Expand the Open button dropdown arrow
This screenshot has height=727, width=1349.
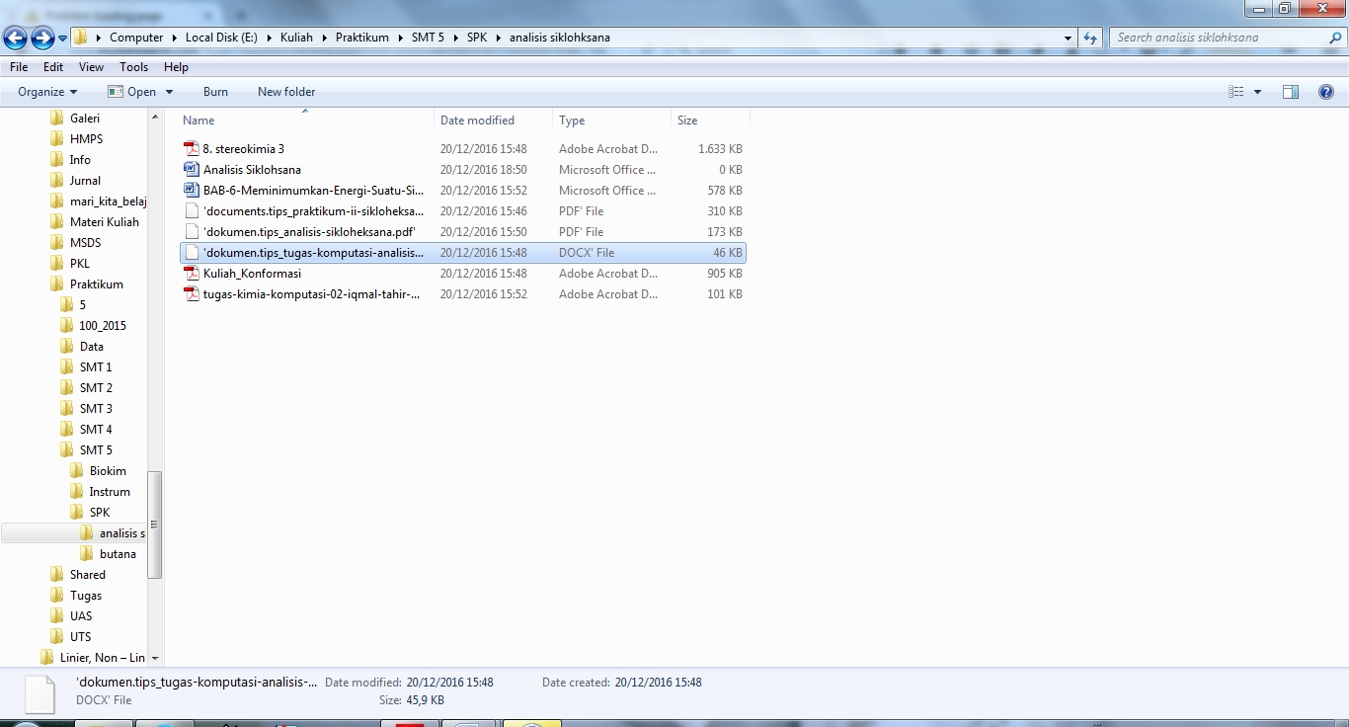tap(169, 92)
